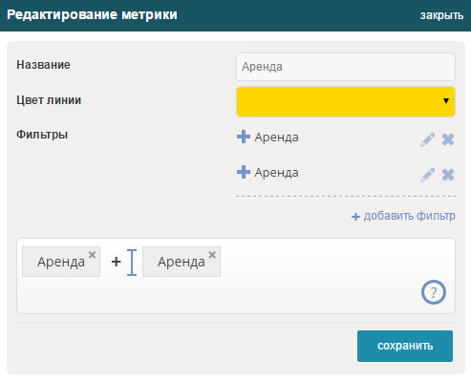Delete the first Аренда filter with cross icon
The height and width of the screenshot is (381, 471).
448,139
